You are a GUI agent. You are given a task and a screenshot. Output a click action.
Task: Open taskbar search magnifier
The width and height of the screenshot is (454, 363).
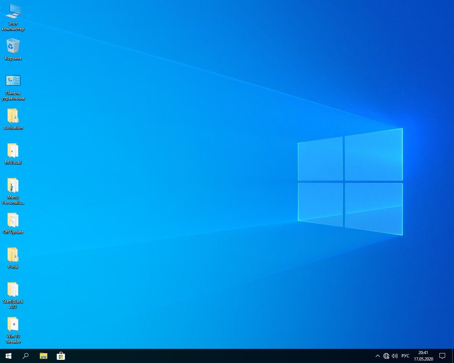[x=26, y=356]
